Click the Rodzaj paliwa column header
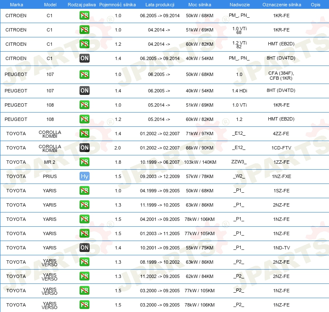Image resolution: width=329 pixels, height=312 pixels. pos(82,5)
